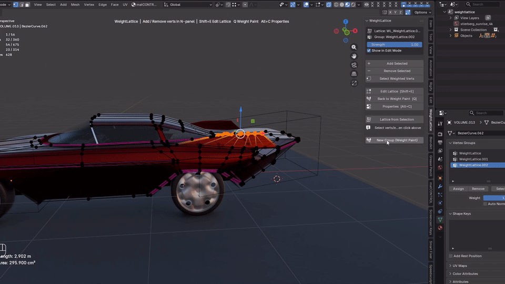This screenshot has width=505, height=284.
Task: Toggle Add Rest Position checkbox
Action: (x=451, y=256)
